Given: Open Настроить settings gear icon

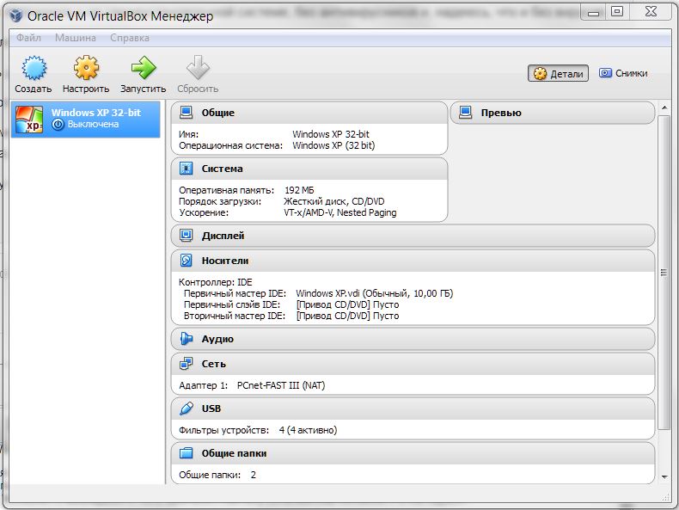Looking at the screenshot, I should tap(86, 68).
